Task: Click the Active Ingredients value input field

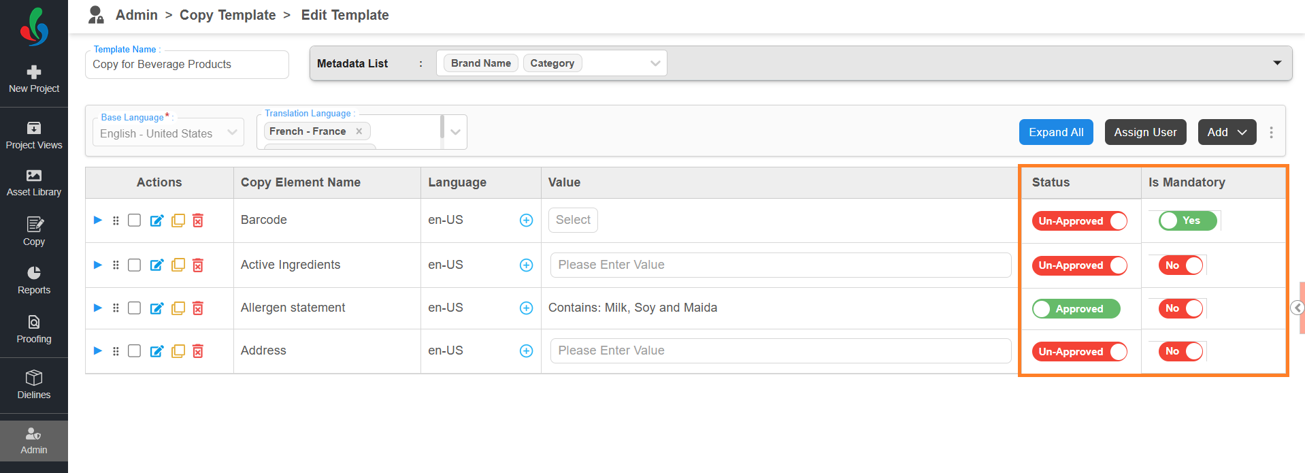Action: (780, 265)
